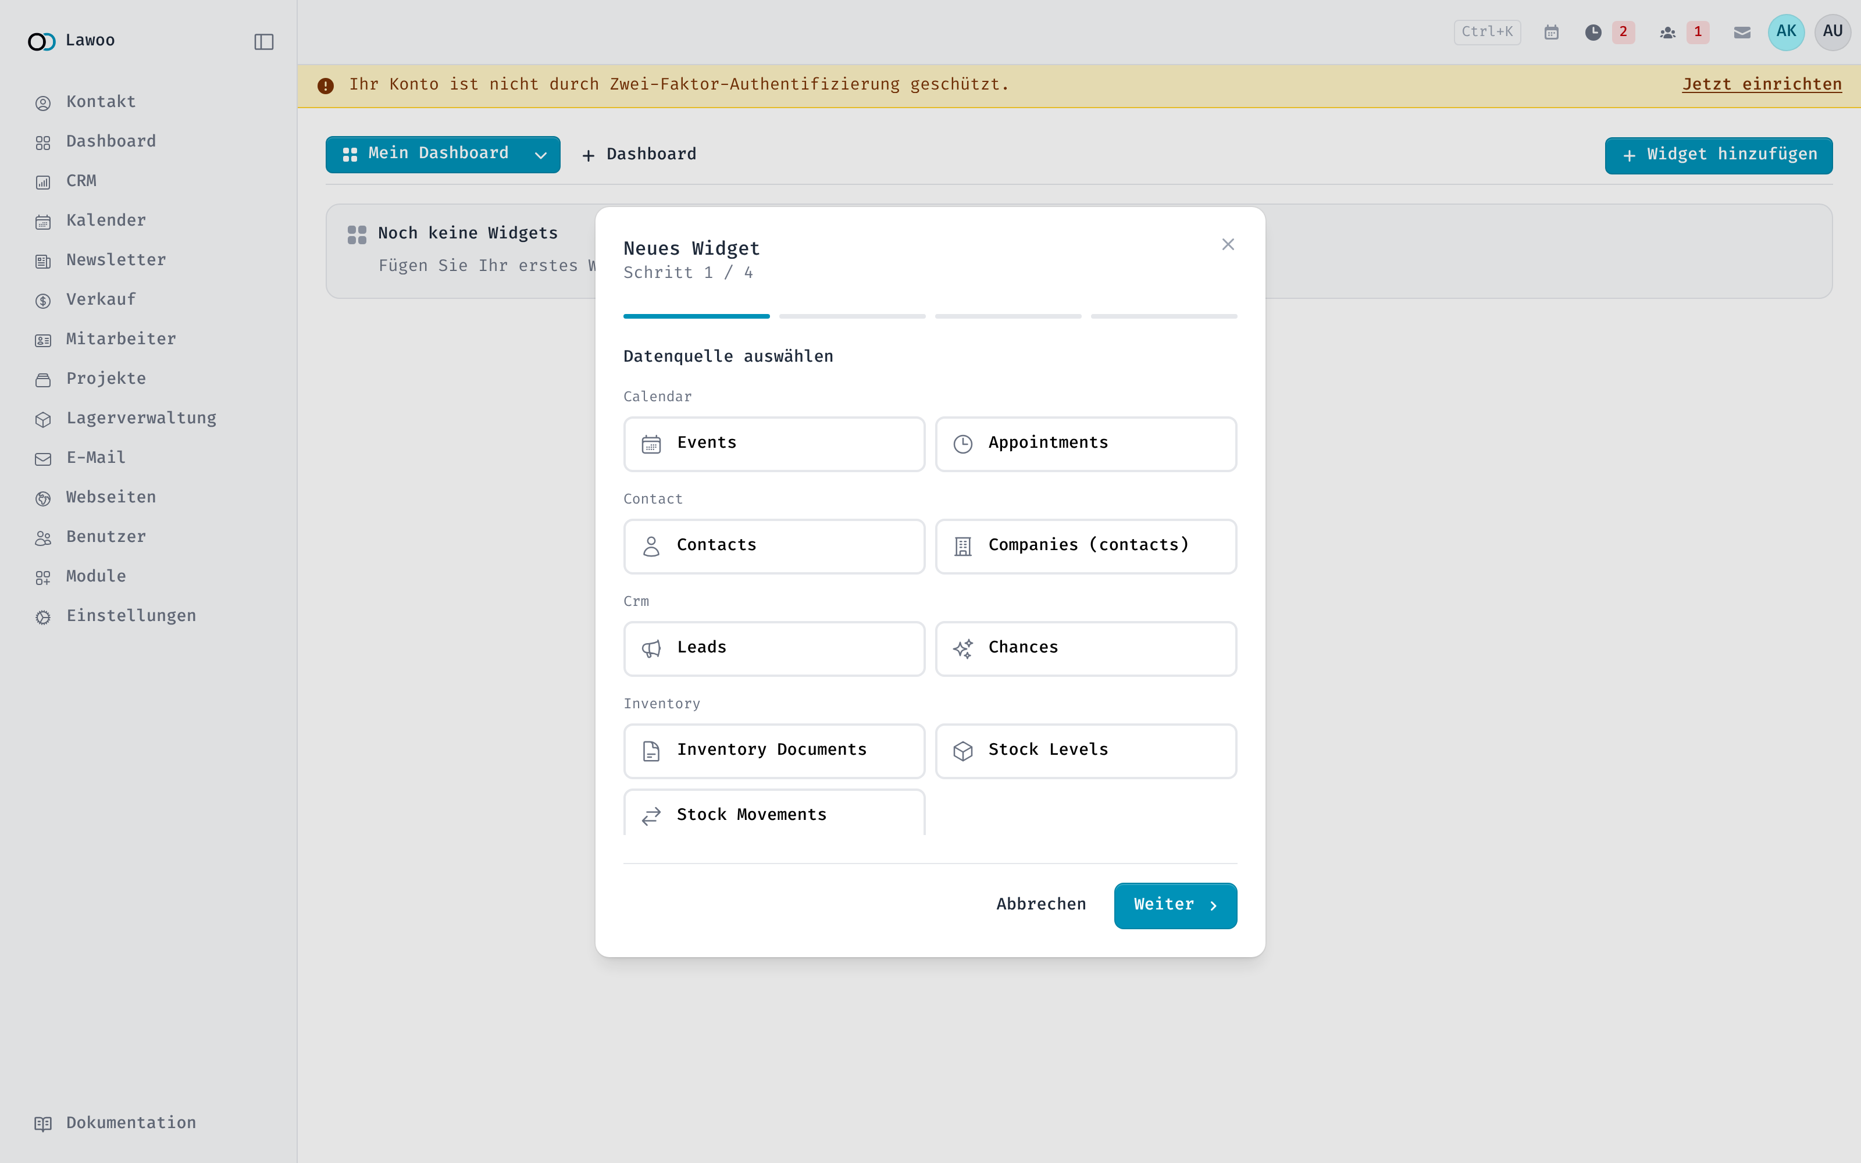1861x1163 pixels.
Task: Collapse the sidebar panel icon
Action: (264, 41)
